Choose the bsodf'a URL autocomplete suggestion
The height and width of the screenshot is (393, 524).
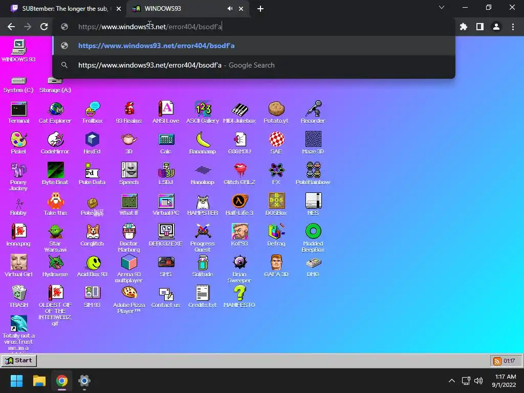point(254,46)
